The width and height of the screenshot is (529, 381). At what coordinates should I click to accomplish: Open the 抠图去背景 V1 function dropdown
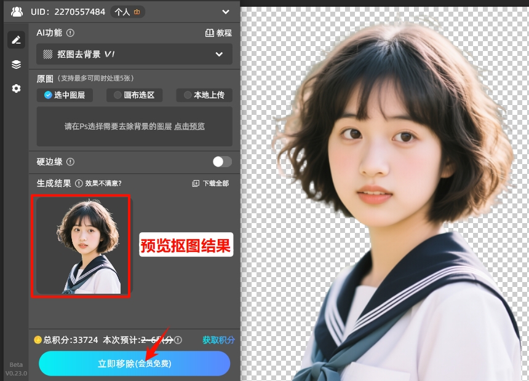tap(134, 54)
